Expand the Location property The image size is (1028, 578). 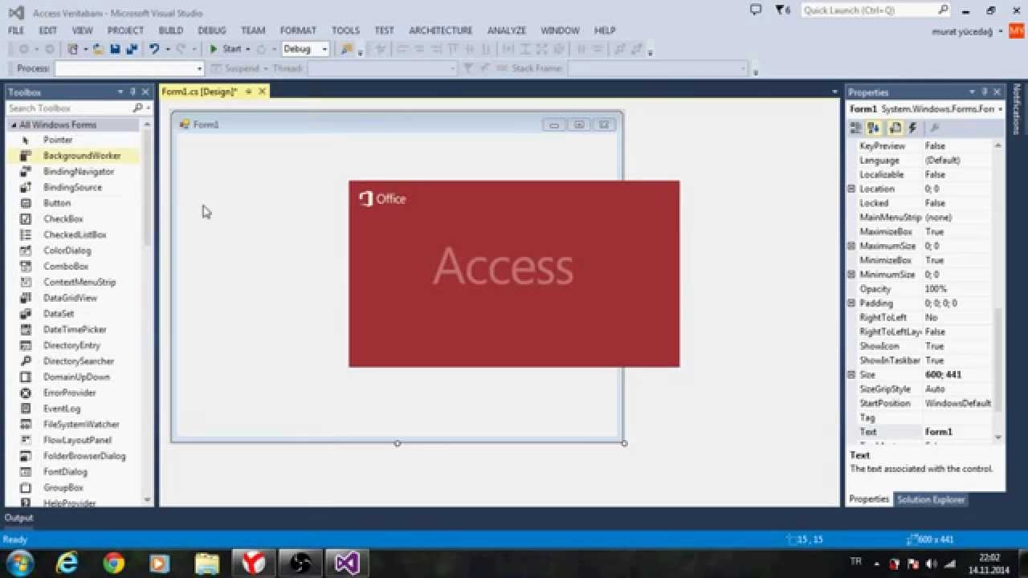tap(851, 189)
